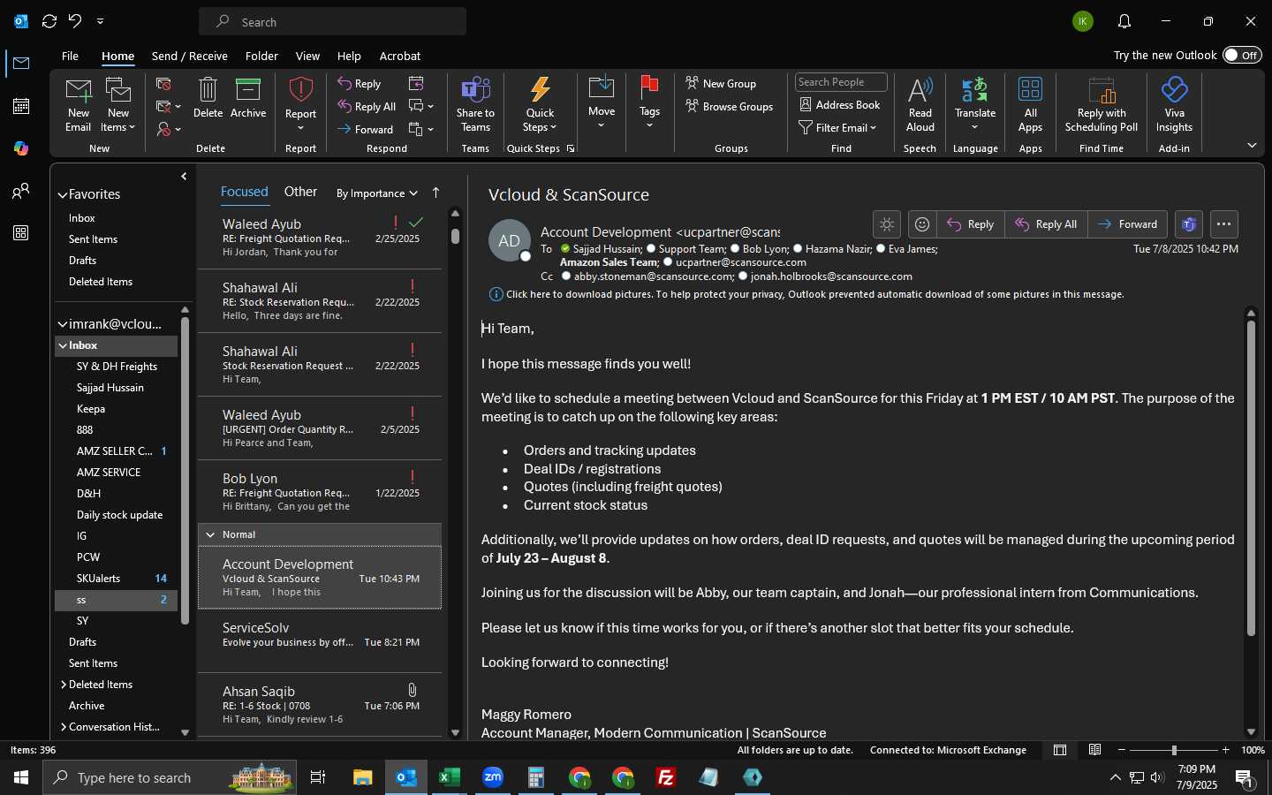Start Read Aloud
1272x795 pixels.
coord(920,104)
